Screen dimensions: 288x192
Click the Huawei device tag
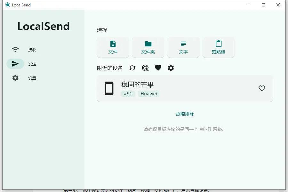[148, 94]
